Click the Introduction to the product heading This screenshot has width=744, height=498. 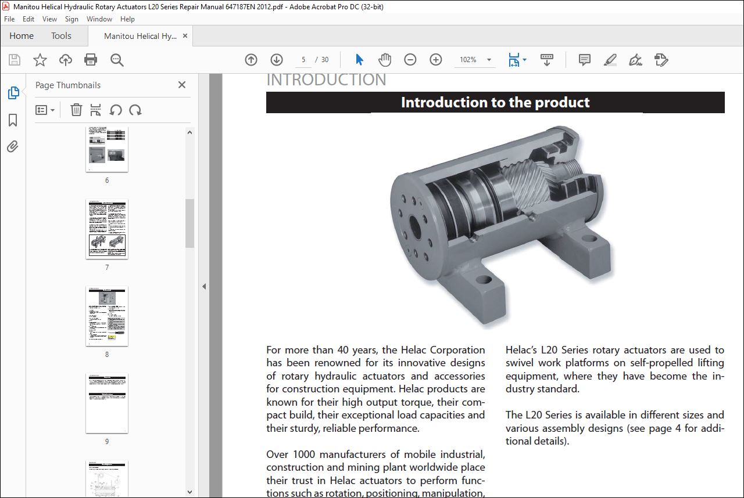click(x=495, y=103)
